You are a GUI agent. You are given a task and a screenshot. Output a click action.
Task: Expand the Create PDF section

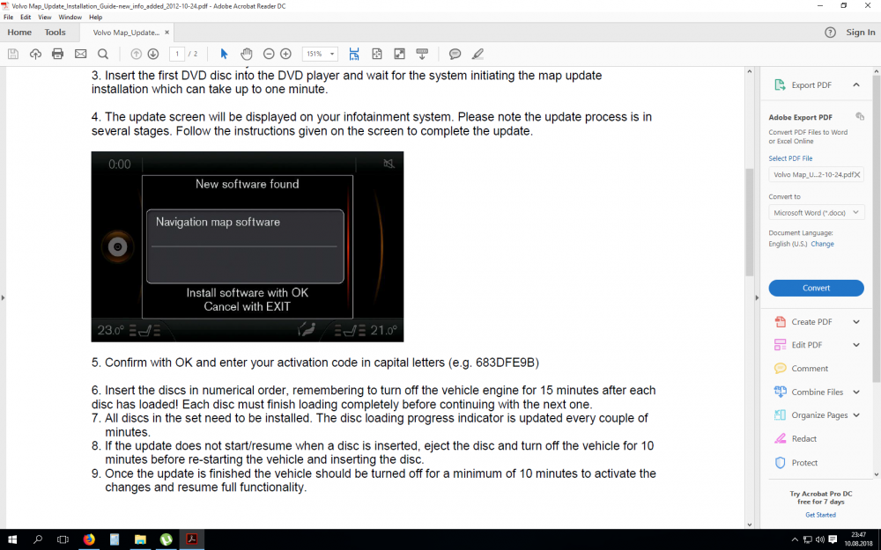coord(855,322)
